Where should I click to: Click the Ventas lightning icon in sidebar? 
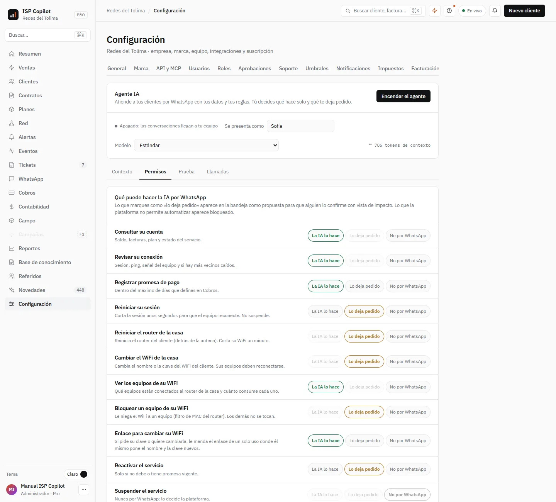12,68
